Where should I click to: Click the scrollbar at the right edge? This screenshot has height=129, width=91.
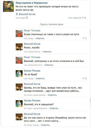[90, 32]
